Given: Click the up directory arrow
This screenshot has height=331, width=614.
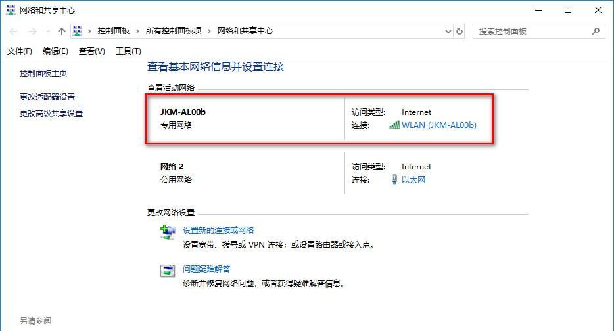Looking at the screenshot, I should [62, 32].
